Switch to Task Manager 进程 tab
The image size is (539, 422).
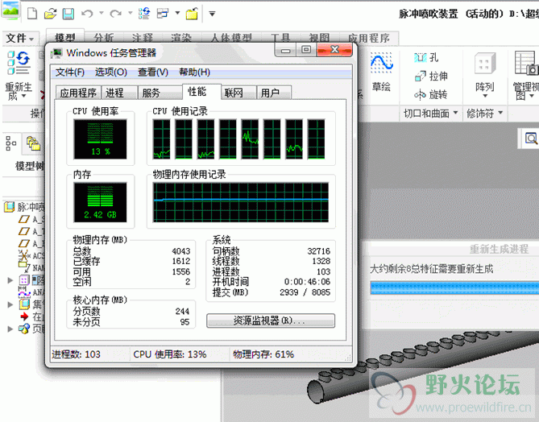119,93
